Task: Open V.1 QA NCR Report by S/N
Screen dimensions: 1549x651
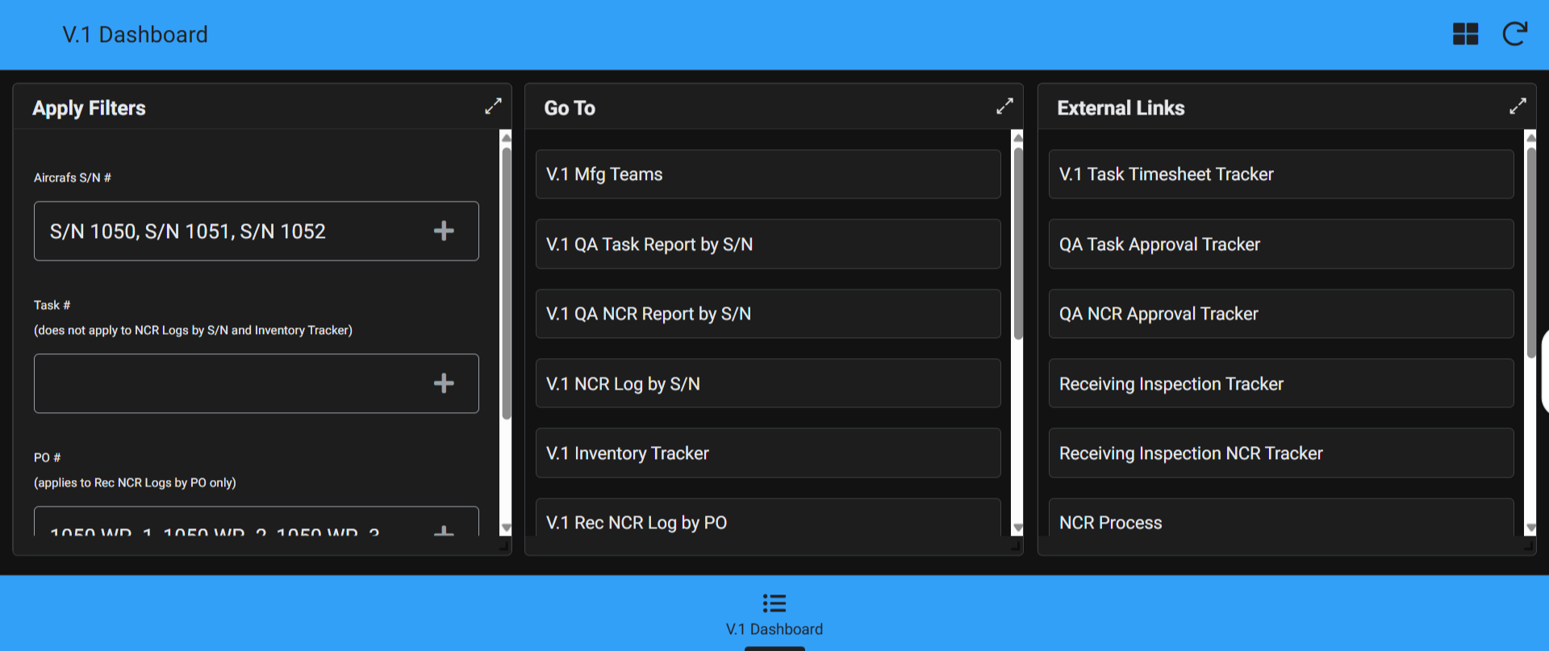Action: coord(768,314)
